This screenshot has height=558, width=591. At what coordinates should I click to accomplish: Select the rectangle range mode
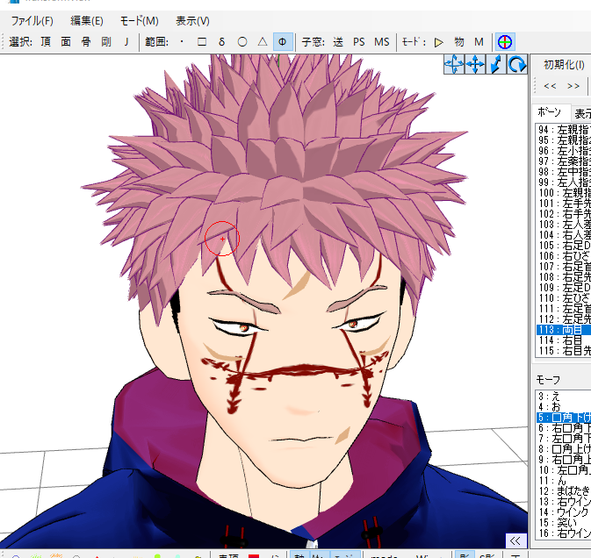(x=202, y=42)
